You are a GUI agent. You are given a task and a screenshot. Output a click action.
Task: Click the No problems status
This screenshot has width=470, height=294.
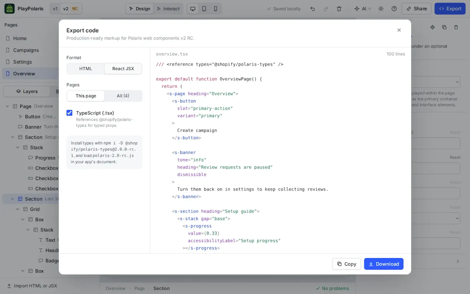point(333,288)
